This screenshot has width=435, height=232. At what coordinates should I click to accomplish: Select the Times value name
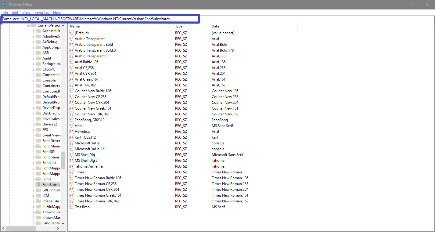(x=79, y=172)
